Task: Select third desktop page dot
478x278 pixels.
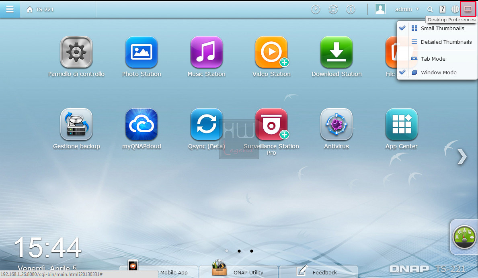Action: coord(252,251)
